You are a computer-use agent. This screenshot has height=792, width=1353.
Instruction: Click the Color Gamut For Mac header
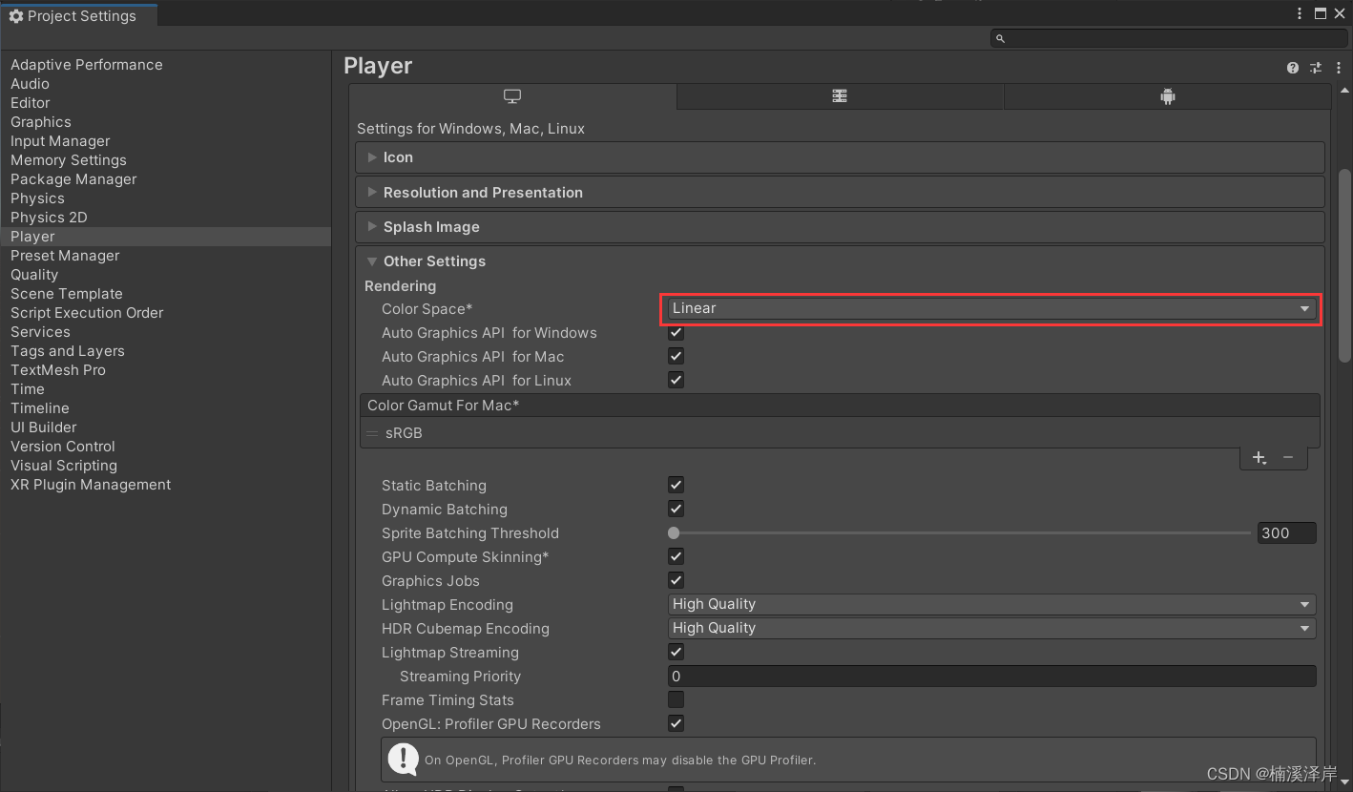point(840,406)
